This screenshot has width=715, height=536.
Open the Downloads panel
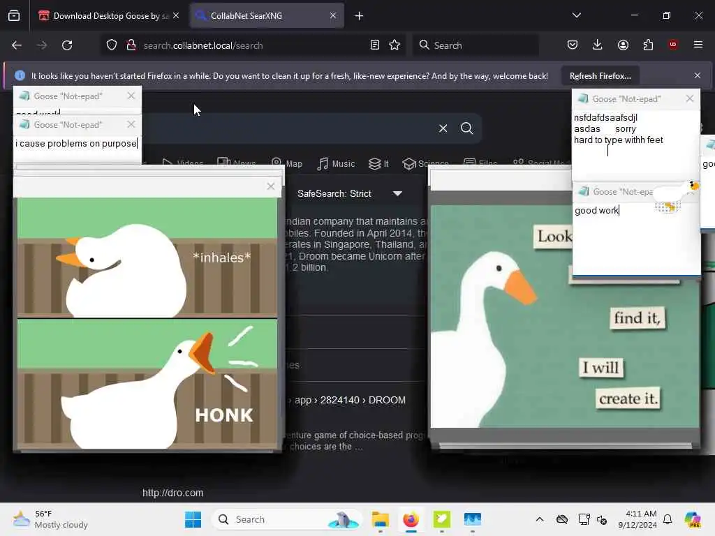point(598,45)
